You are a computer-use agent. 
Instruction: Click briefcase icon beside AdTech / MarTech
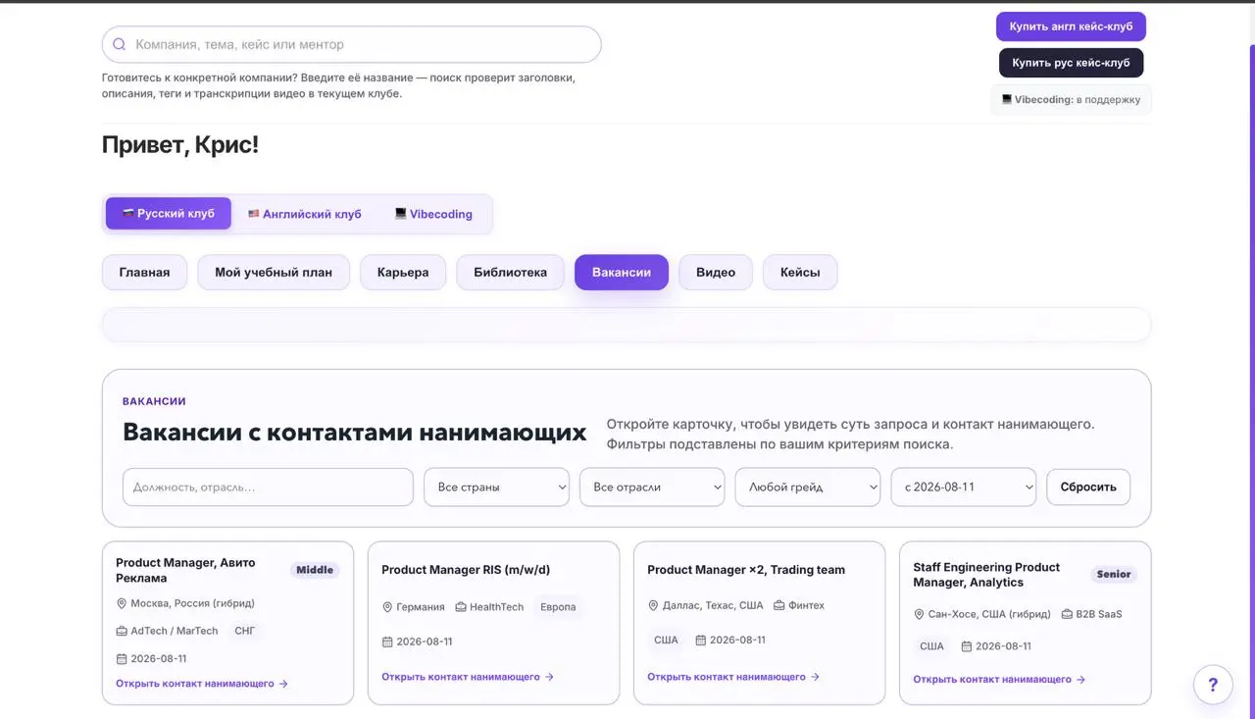tap(122, 631)
